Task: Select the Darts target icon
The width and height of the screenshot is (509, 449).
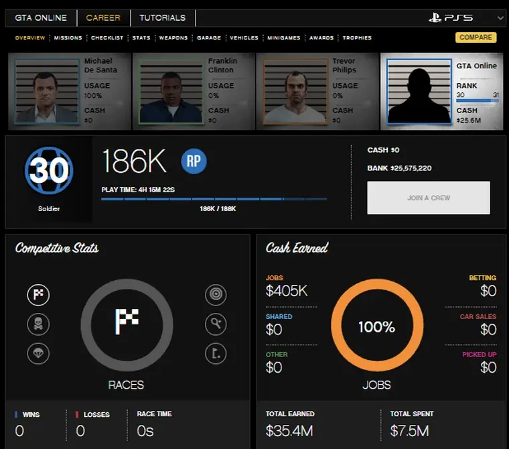Action: [x=216, y=295]
